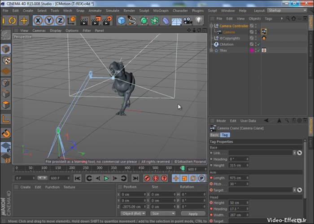The image size is (314, 224).
Task: Toggle the X axis lock
Action: pos(38,21)
